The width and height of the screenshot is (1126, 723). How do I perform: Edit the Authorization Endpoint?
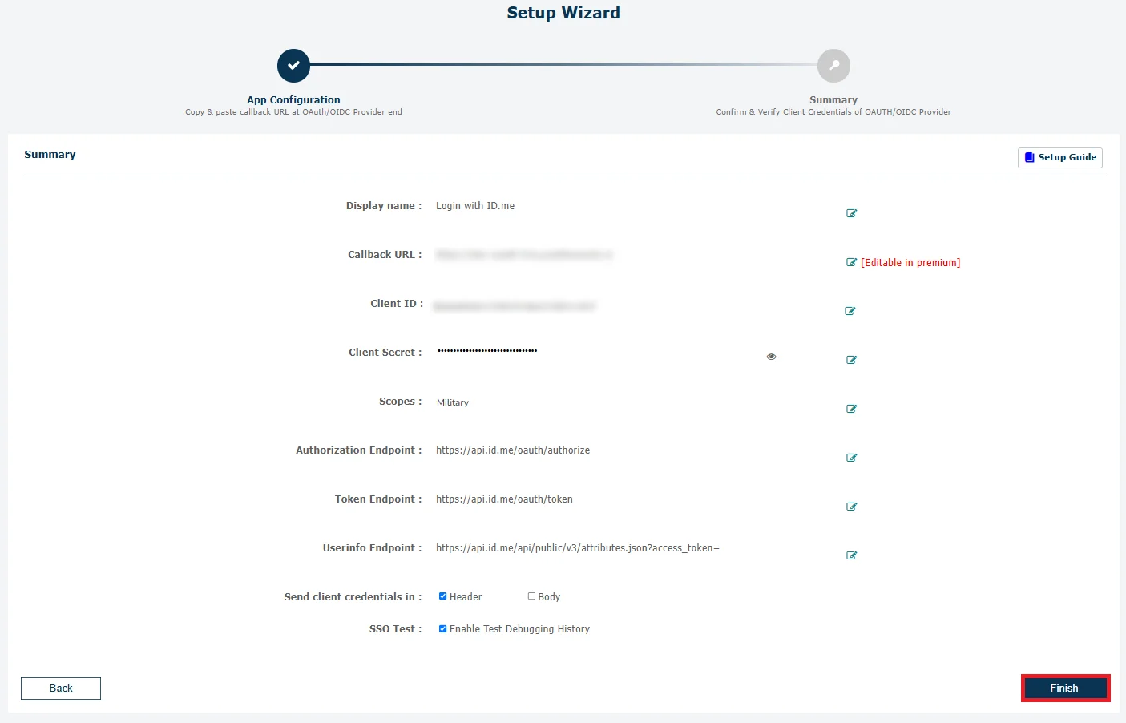[851, 458]
